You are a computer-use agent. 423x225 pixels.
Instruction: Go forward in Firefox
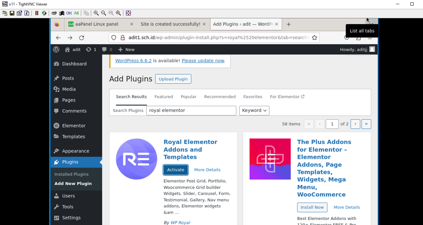pyautogui.click(x=70, y=38)
